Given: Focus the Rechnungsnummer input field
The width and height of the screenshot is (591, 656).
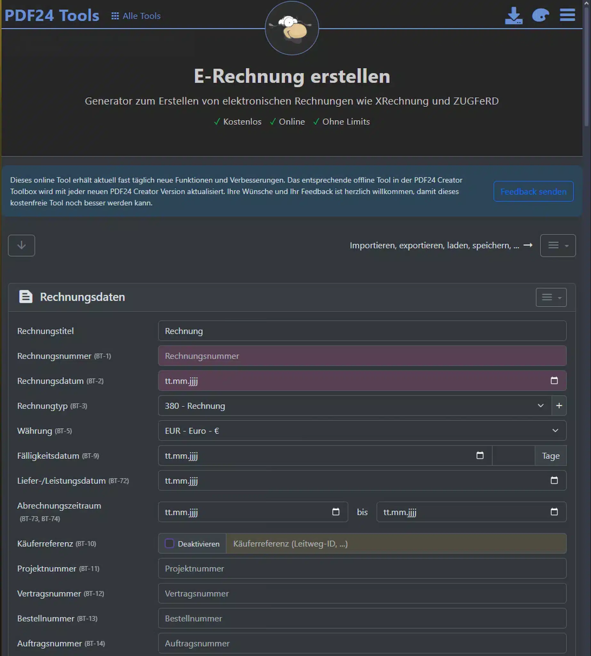Looking at the screenshot, I should tap(362, 356).
